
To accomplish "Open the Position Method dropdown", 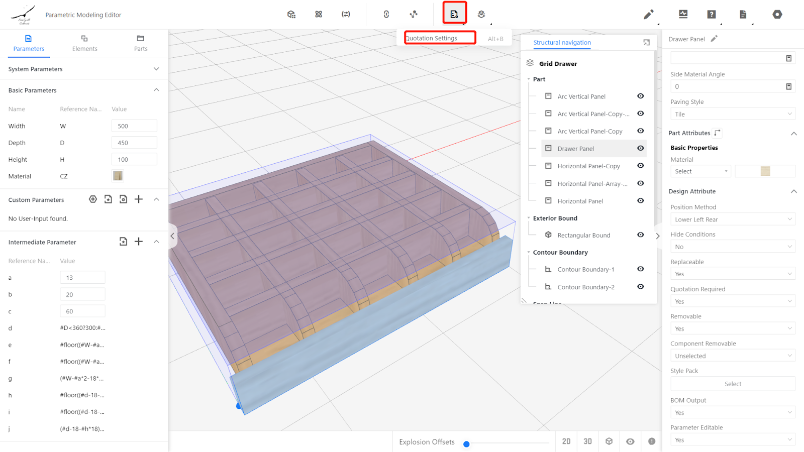I will pos(732,219).
